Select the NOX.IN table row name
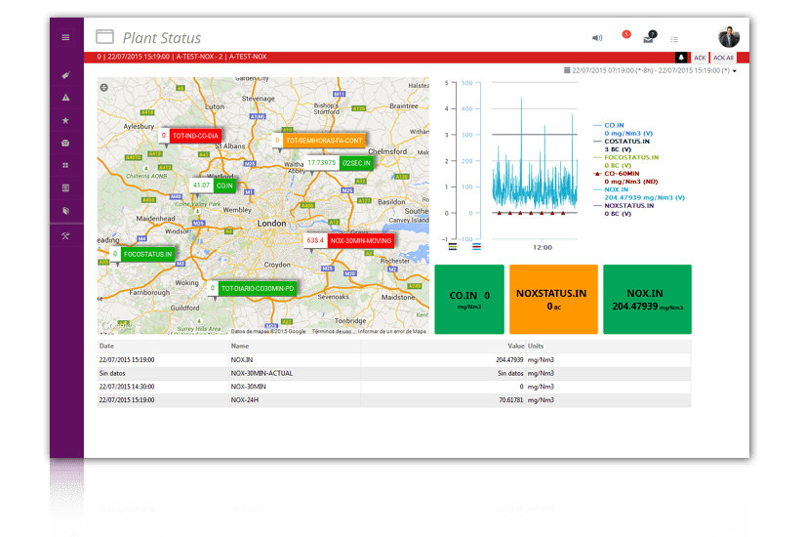Viewport: 805px width, 537px height. click(x=242, y=359)
